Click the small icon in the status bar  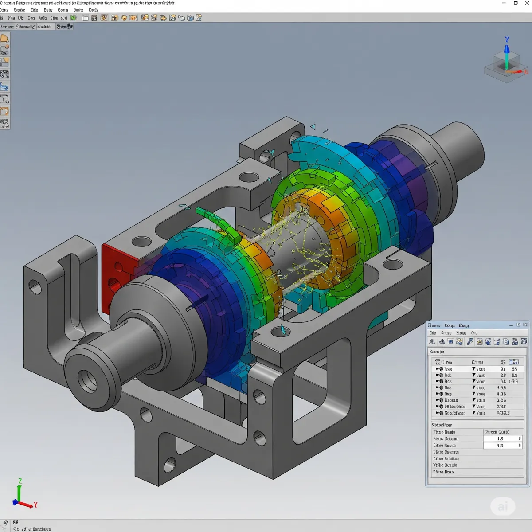(x=5, y=523)
